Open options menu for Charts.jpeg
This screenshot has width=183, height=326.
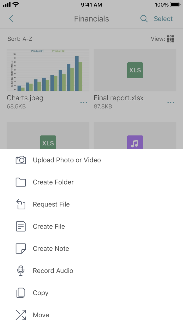[x=84, y=102]
